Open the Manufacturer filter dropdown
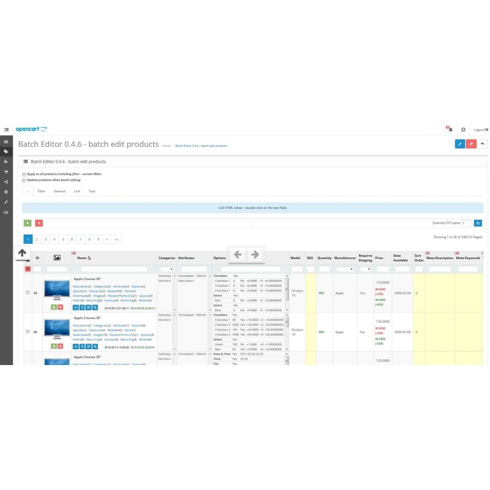 coord(344,269)
